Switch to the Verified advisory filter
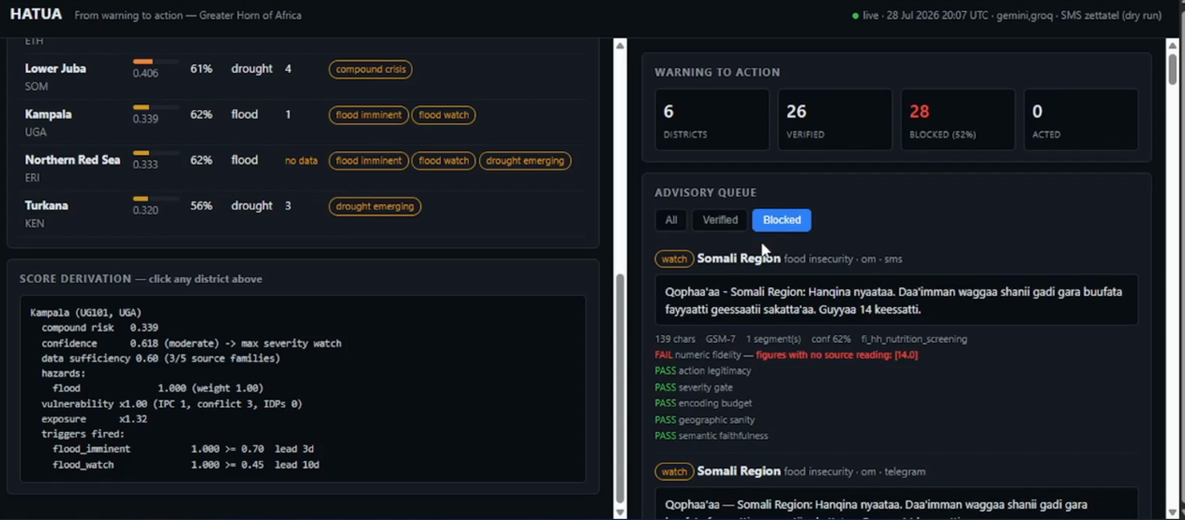The image size is (1185, 520). [x=720, y=220]
